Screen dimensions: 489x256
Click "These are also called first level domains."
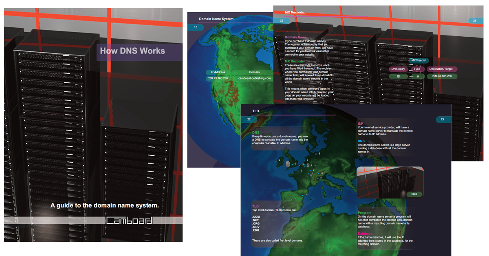(278, 241)
